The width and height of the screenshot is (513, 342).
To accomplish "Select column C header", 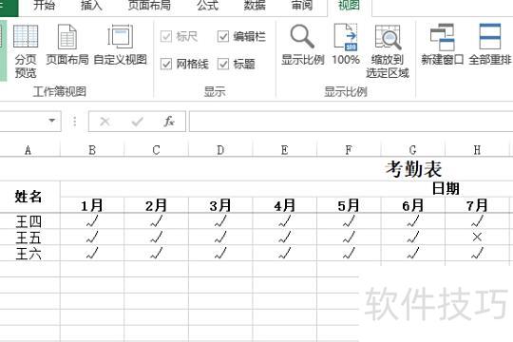I will tap(157, 150).
